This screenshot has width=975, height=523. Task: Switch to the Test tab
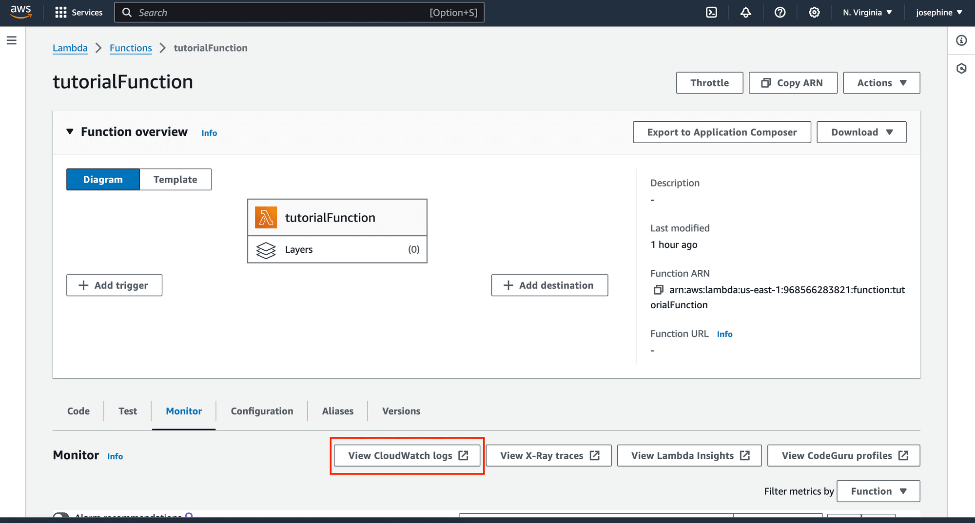click(x=128, y=411)
